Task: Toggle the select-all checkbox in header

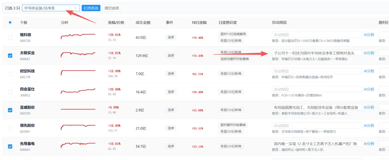Action: click(10, 23)
